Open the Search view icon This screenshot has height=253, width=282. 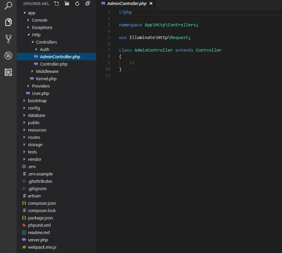[8, 5]
